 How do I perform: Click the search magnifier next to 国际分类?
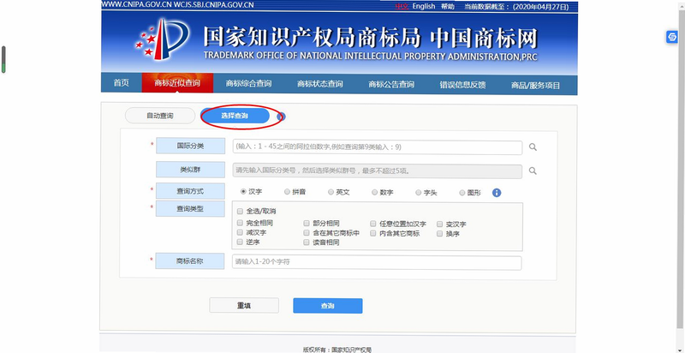click(x=533, y=147)
